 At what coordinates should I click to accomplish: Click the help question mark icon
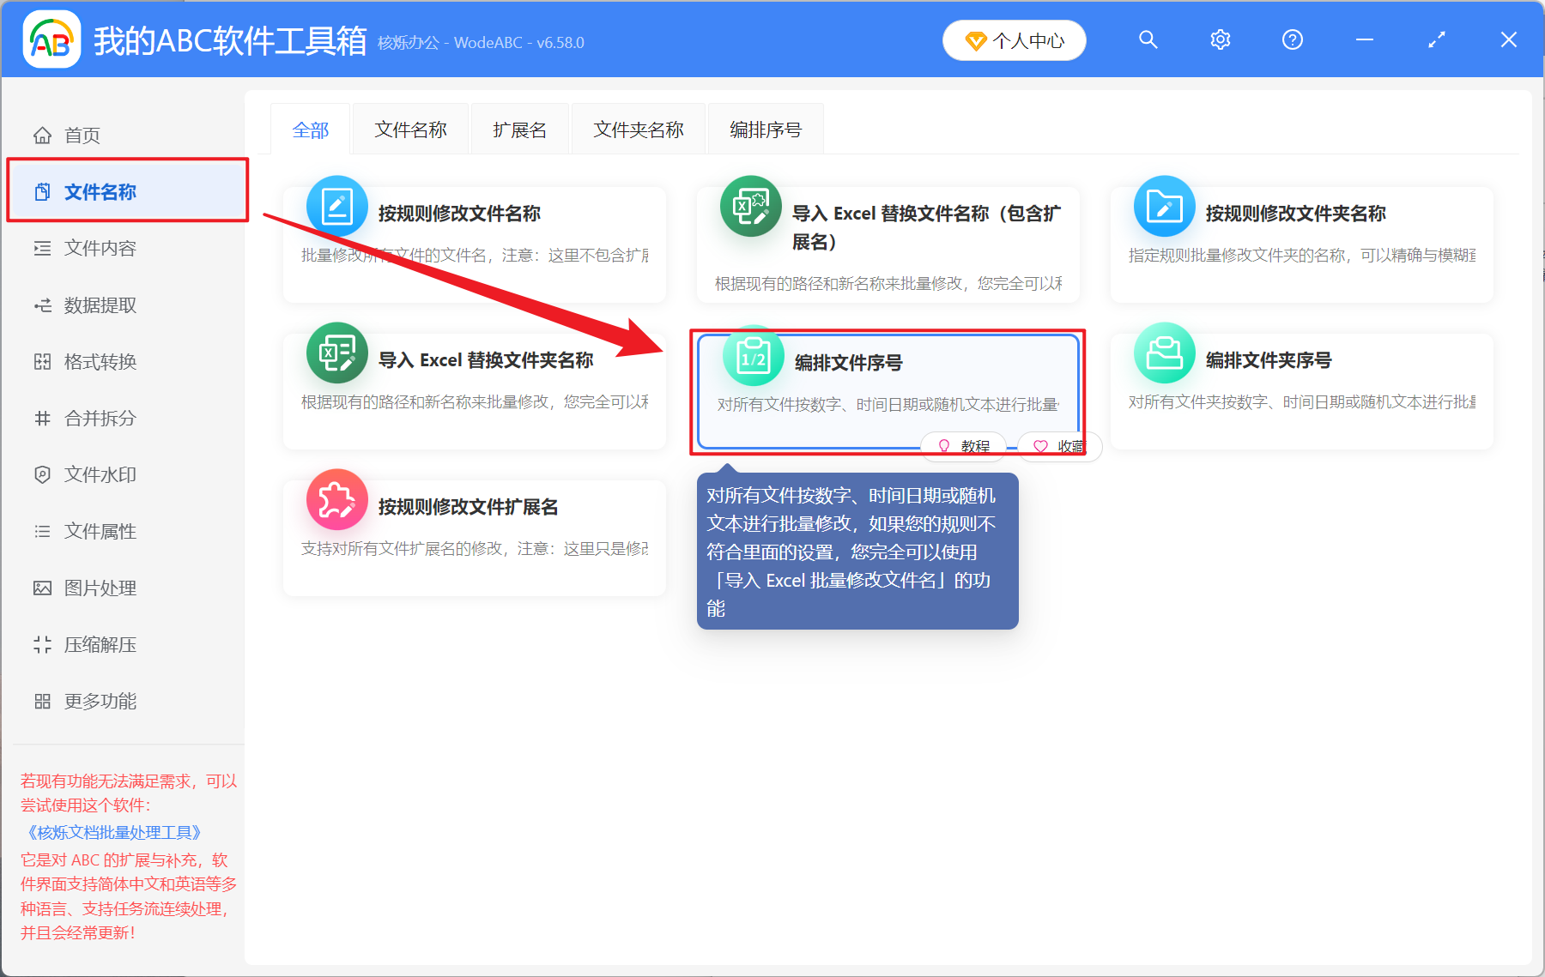point(1292,39)
